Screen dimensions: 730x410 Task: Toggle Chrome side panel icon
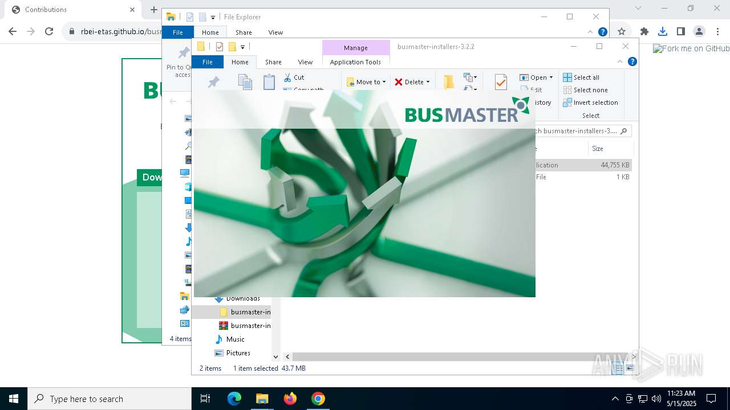point(680,31)
